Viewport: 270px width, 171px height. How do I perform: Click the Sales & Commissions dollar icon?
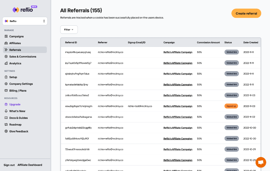pos(6,56)
